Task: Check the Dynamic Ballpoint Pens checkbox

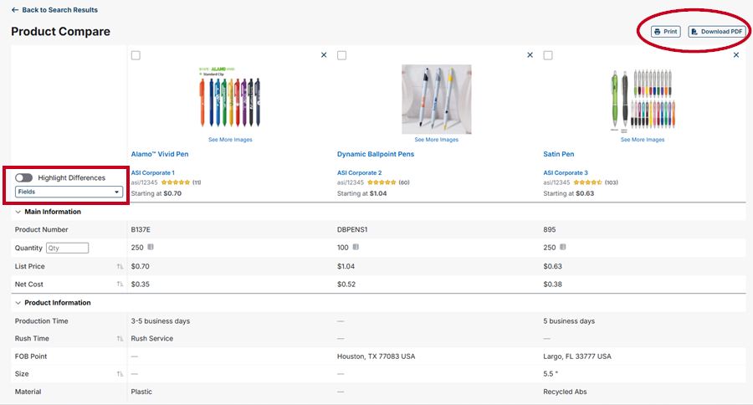Action: point(342,55)
